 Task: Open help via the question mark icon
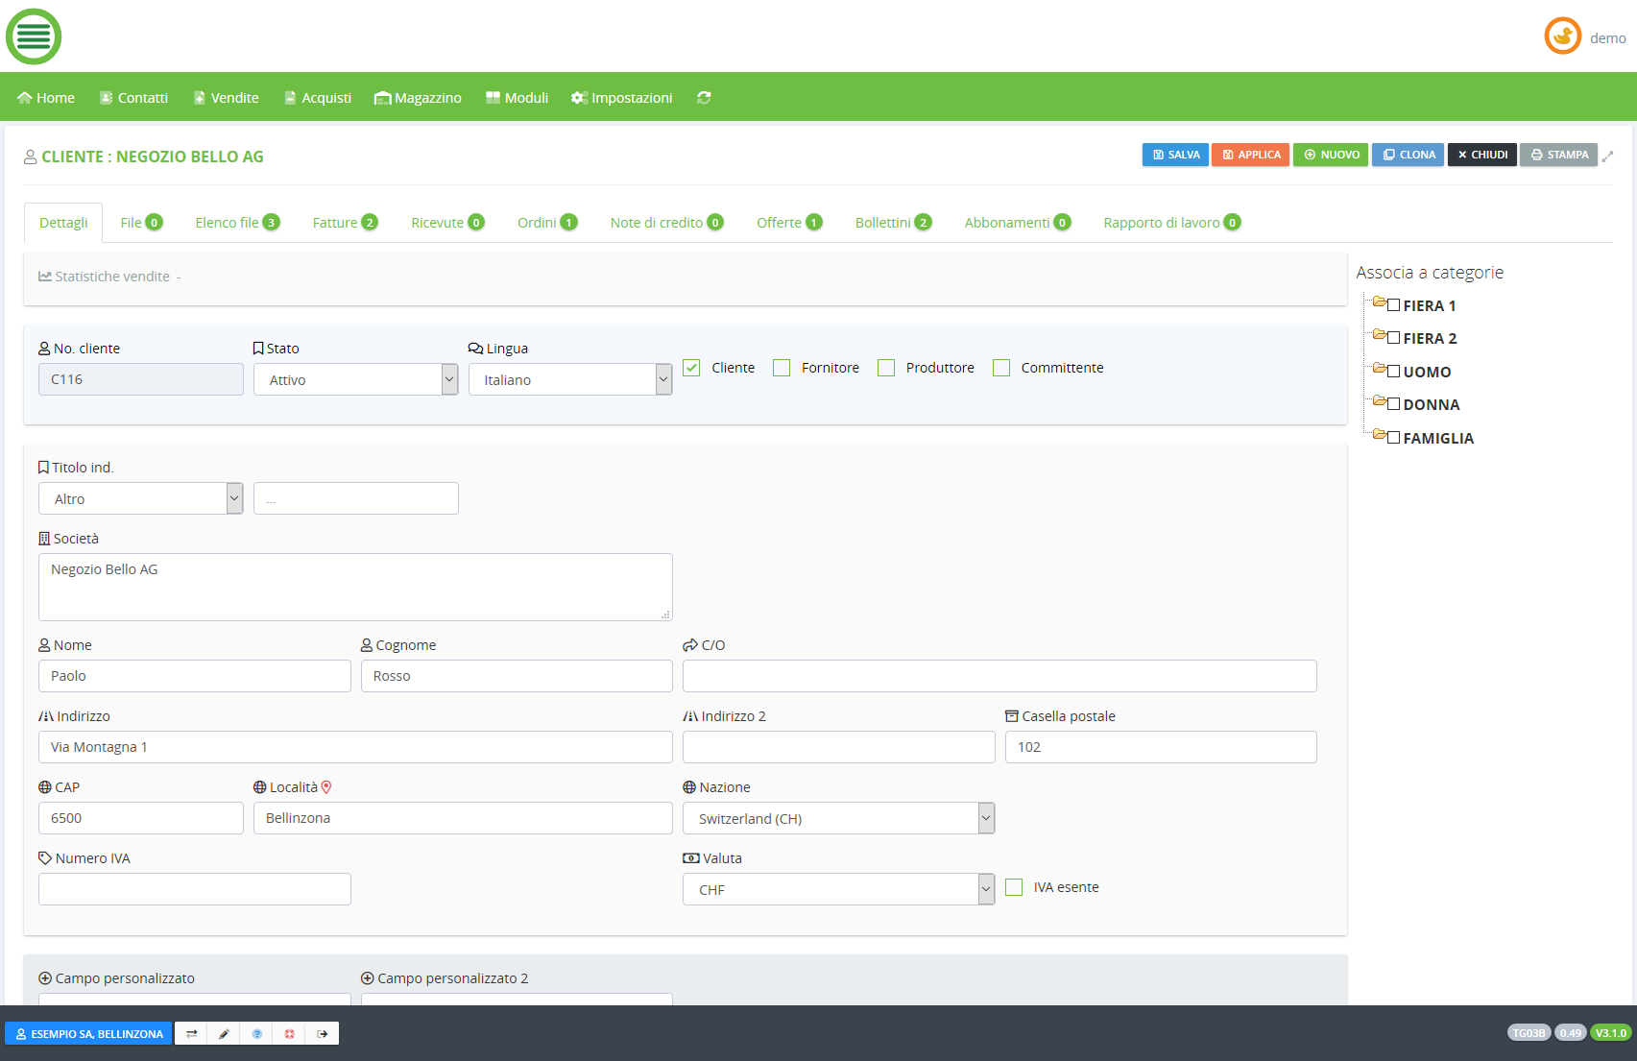[x=256, y=1034]
